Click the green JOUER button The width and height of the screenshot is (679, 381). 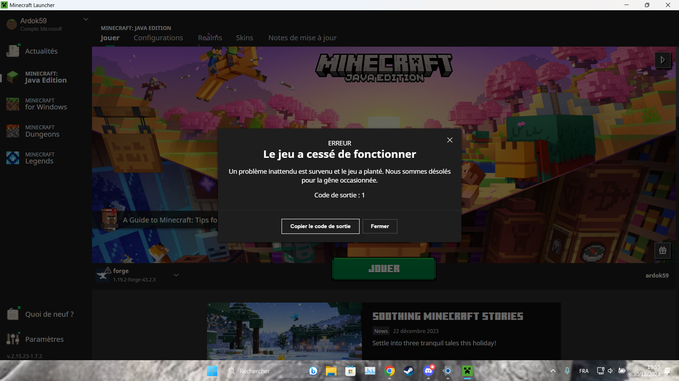[x=384, y=269]
